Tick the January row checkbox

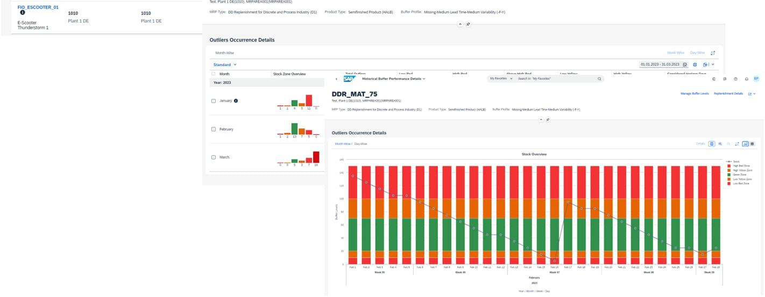pos(214,100)
